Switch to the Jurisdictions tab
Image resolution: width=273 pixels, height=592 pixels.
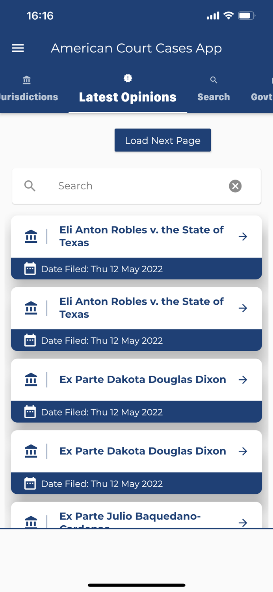point(28,97)
